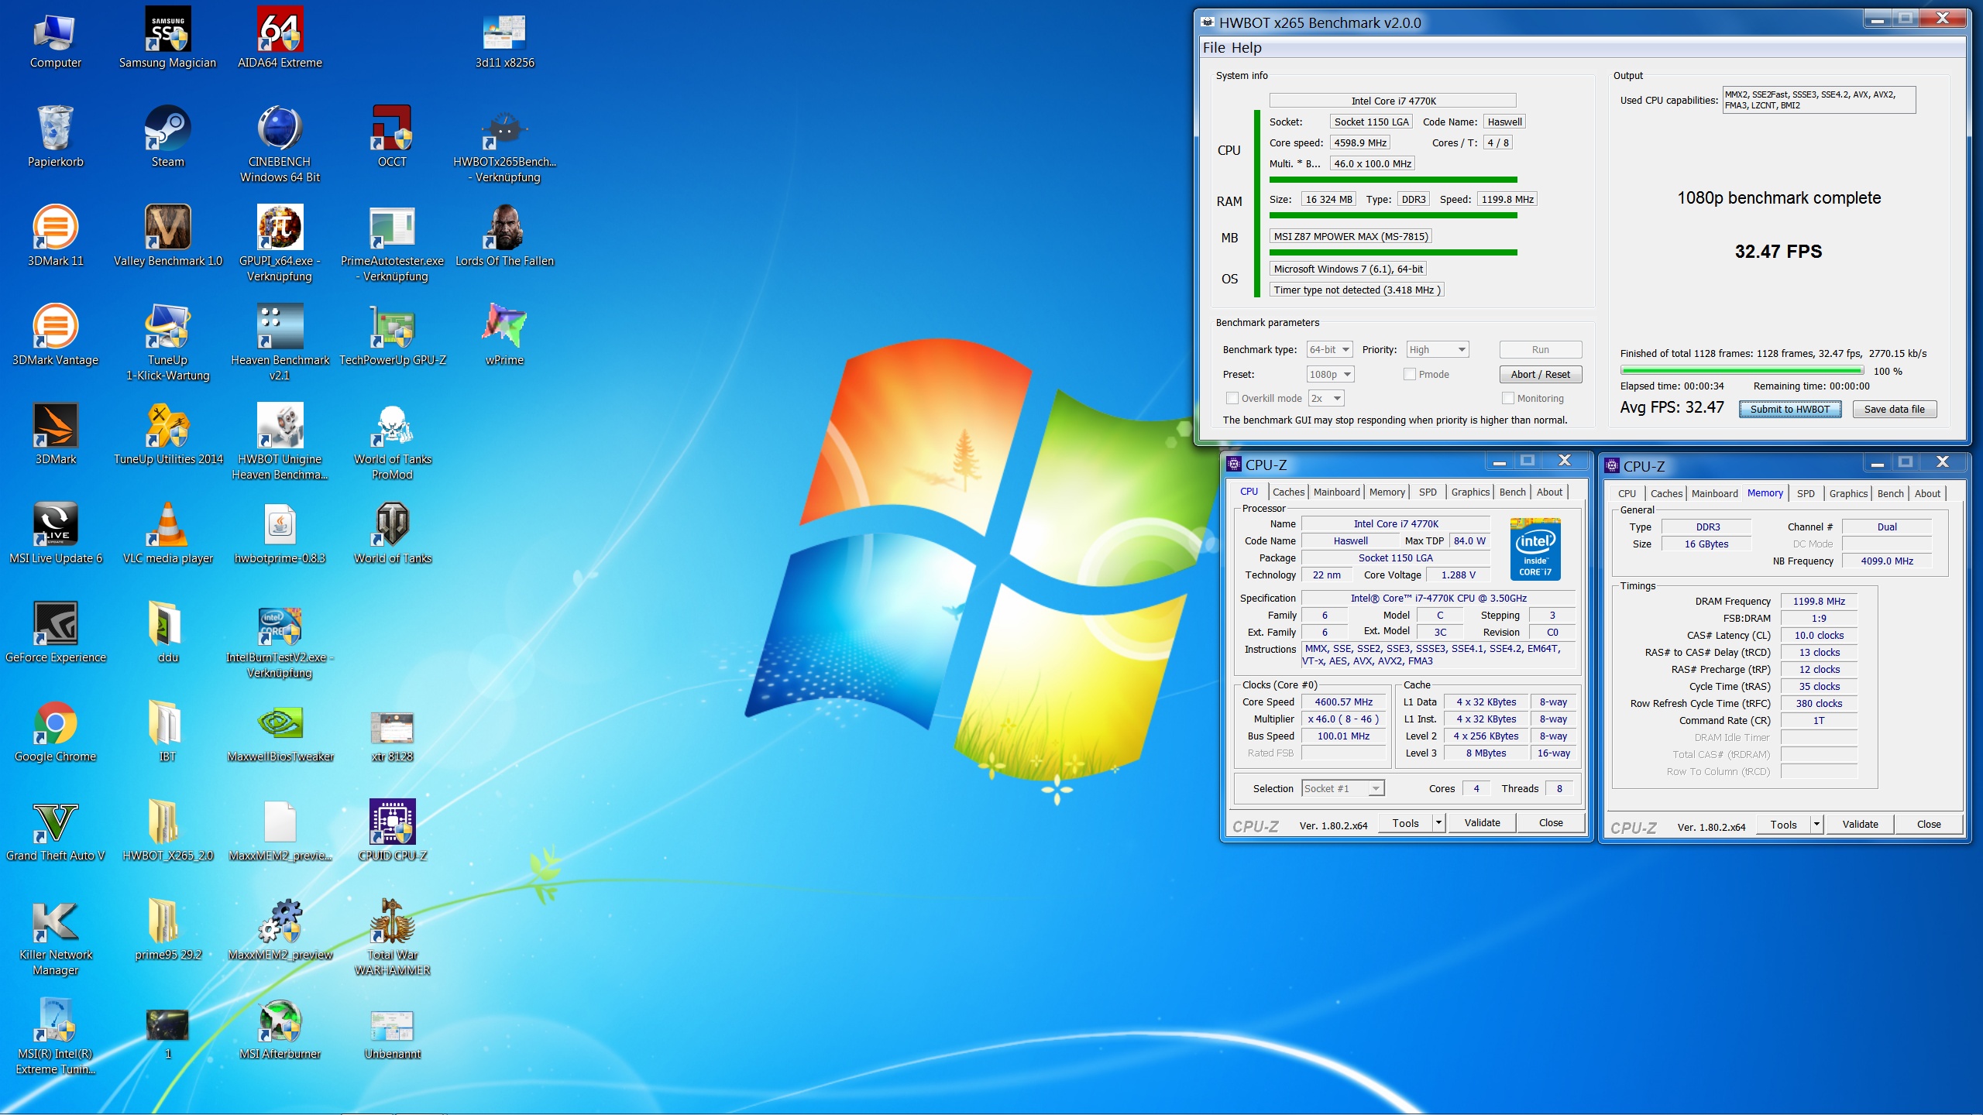Click the DRAM Frequency 1199.8 MHz value

(1818, 602)
